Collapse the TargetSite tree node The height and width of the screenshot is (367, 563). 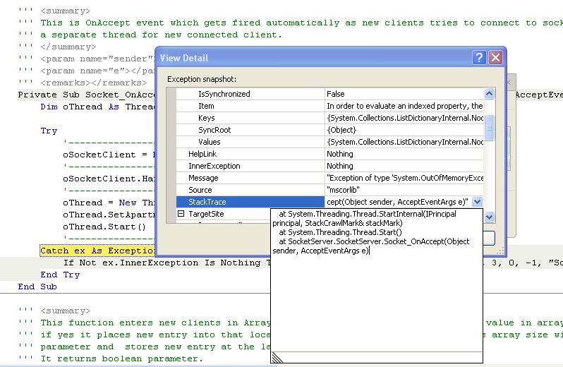(x=181, y=214)
